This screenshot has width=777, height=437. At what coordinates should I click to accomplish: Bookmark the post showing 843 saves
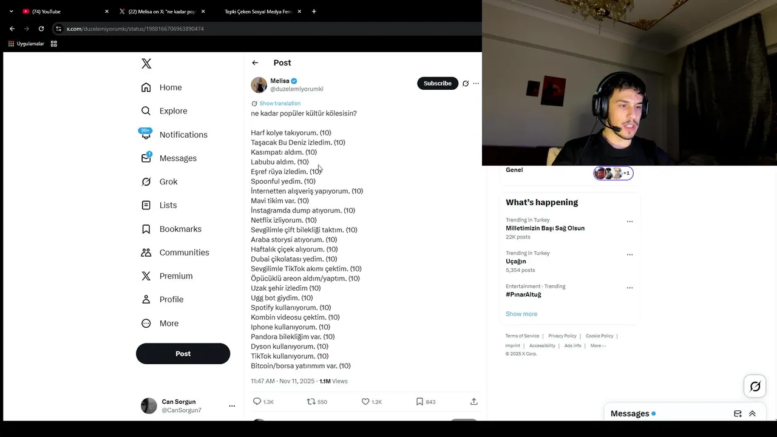point(426,402)
